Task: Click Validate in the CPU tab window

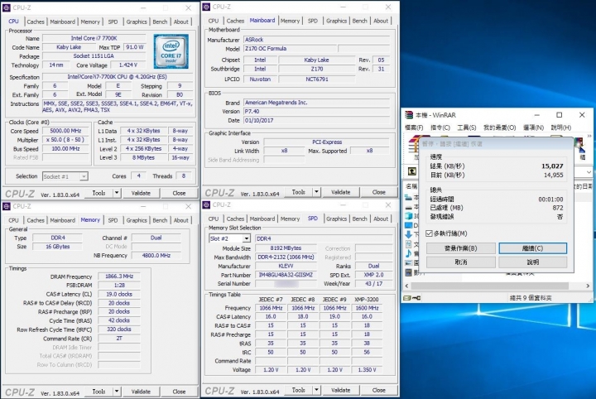Action: coord(141,193)
